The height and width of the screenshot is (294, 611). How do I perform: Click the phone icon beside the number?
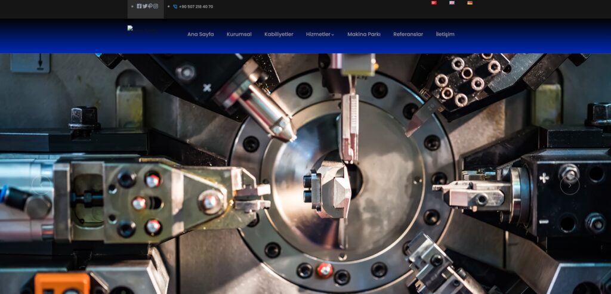tap(175, 7)
